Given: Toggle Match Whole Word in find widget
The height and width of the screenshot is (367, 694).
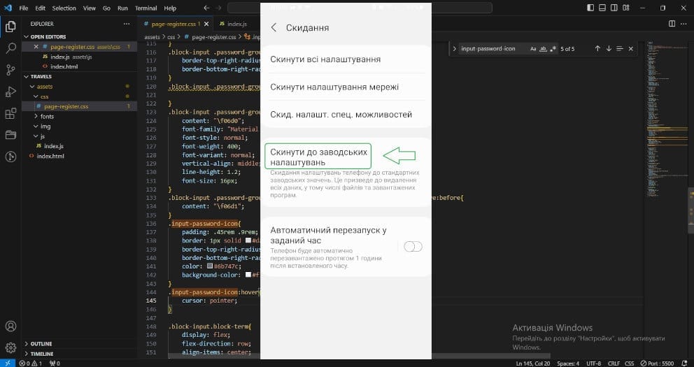Looking at the screenshot, I should pos(543,49).
